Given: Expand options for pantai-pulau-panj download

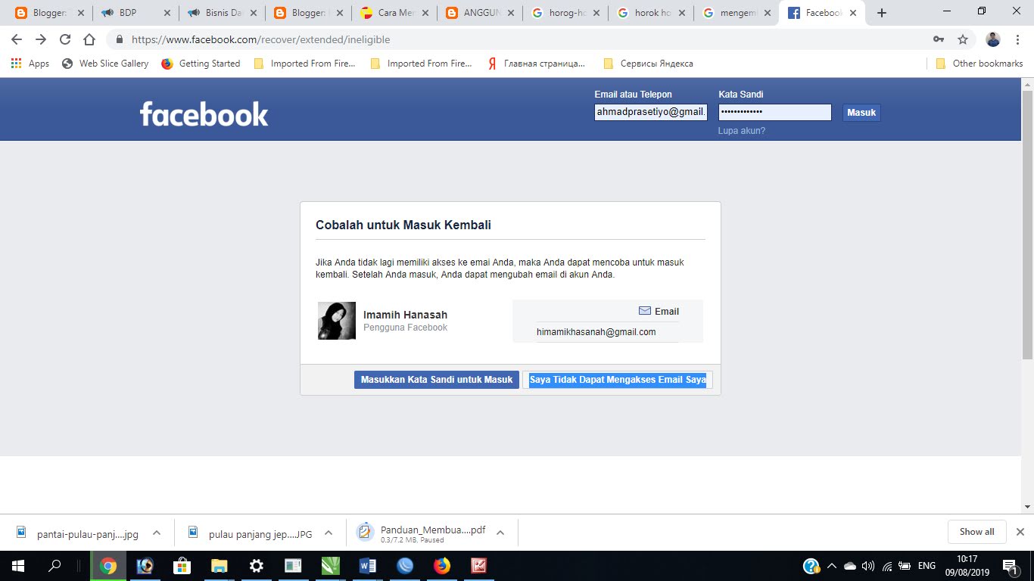Looking at the screenshot, I should point(157,533).
